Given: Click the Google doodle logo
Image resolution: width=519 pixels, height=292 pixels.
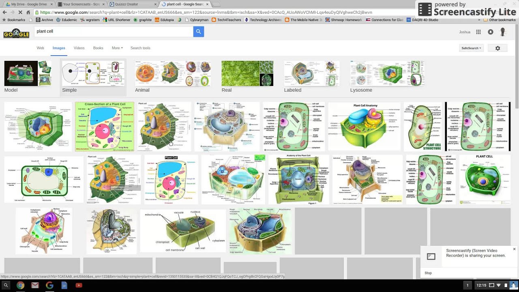Looking at the screenshot, I should point(16,33).
